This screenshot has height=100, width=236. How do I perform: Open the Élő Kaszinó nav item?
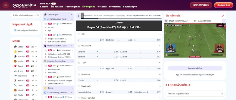pos(57,7)
